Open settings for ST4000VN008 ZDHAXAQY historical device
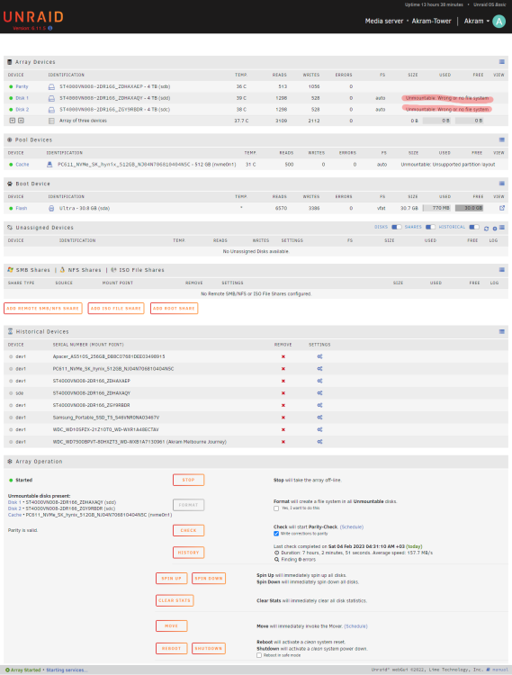Screen dimensions: 512x675 (x=319, y=393)
